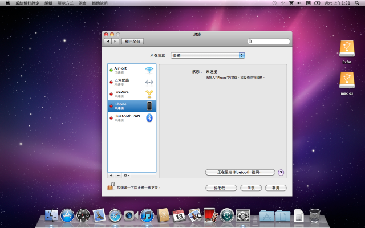This screenshot has width=365, height=228.
Task: Click the yellow FireWire icon
Action: pyautogui.click(x=149, y=94)
